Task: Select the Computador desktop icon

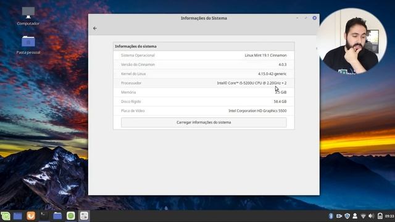Action: click(28, 16)
